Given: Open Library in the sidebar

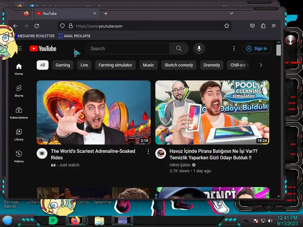Looking at the screenshot, I should 19,135.
